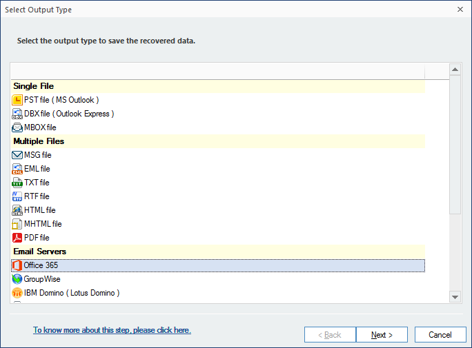Click the Multiple Files group header
The height and width of the screenshot is (348, 472).
[218, 141]
